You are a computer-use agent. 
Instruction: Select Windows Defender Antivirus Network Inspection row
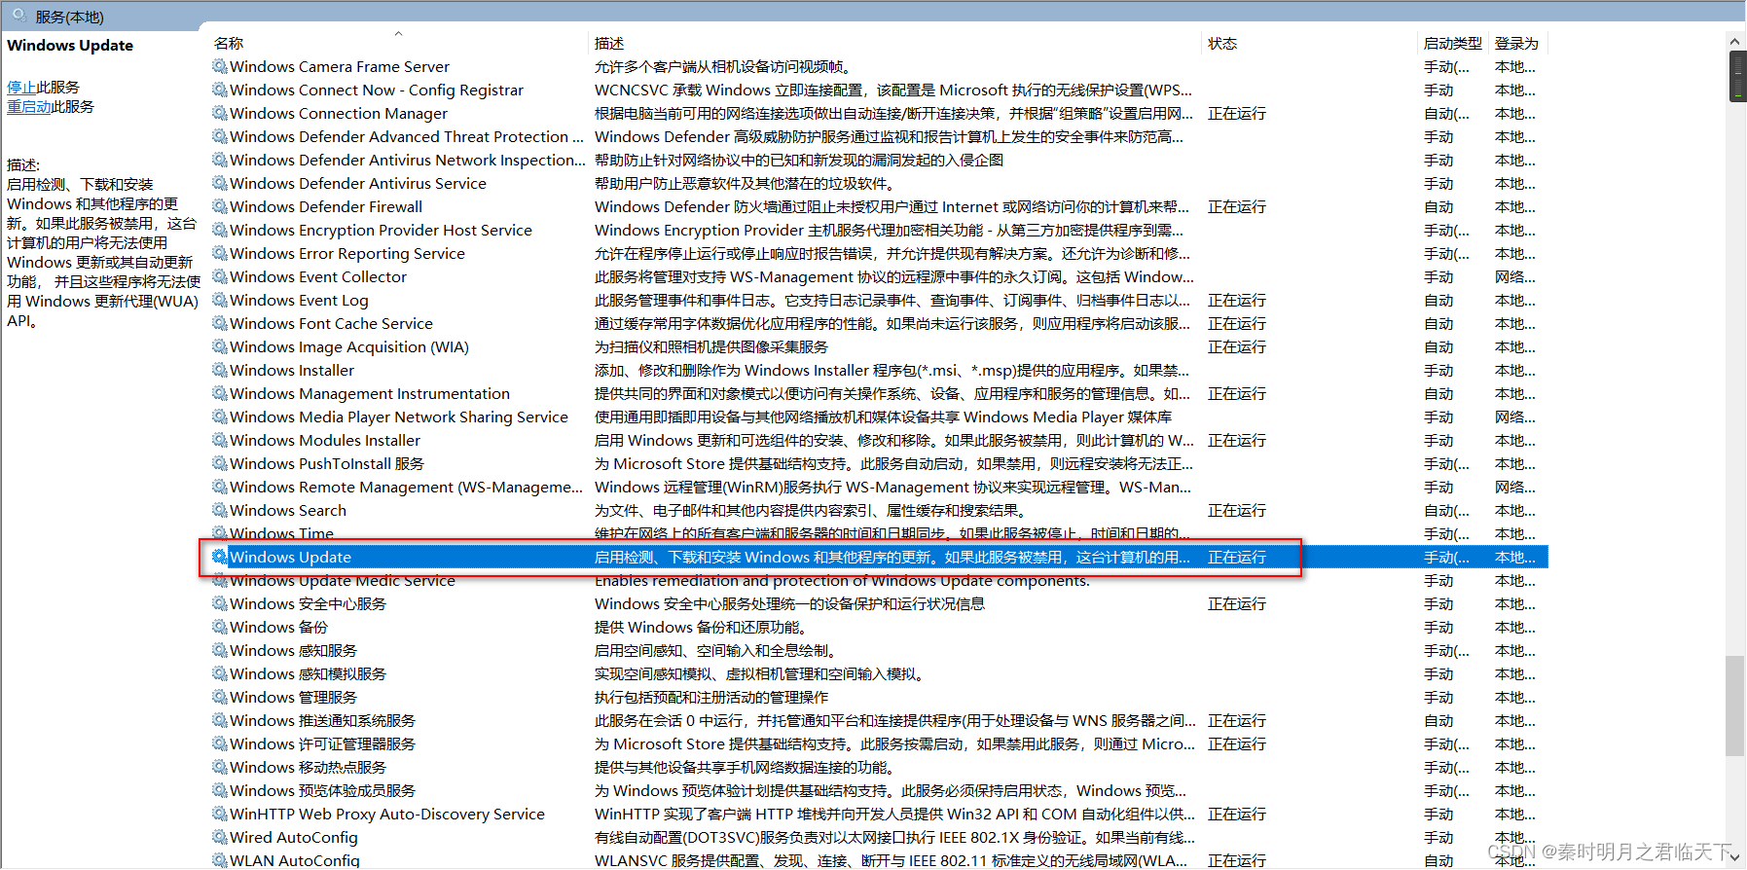coord(407,161)
